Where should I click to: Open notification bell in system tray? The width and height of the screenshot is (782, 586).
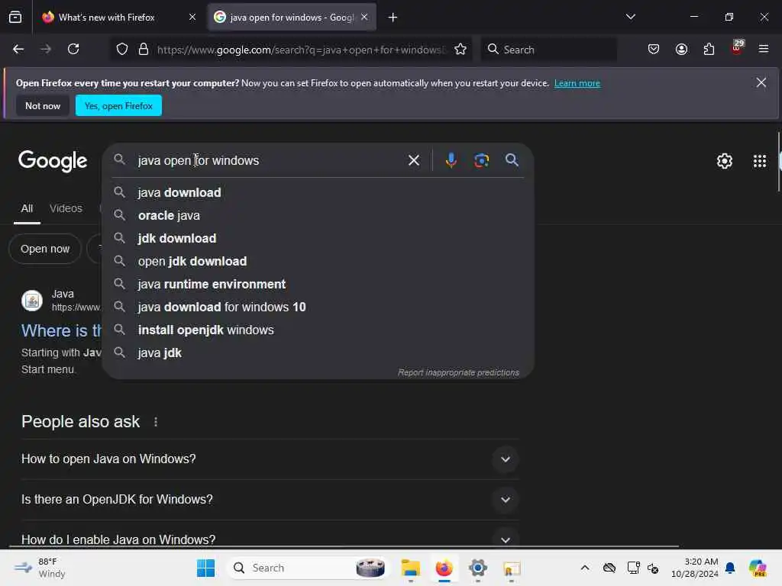click(729, 568)
